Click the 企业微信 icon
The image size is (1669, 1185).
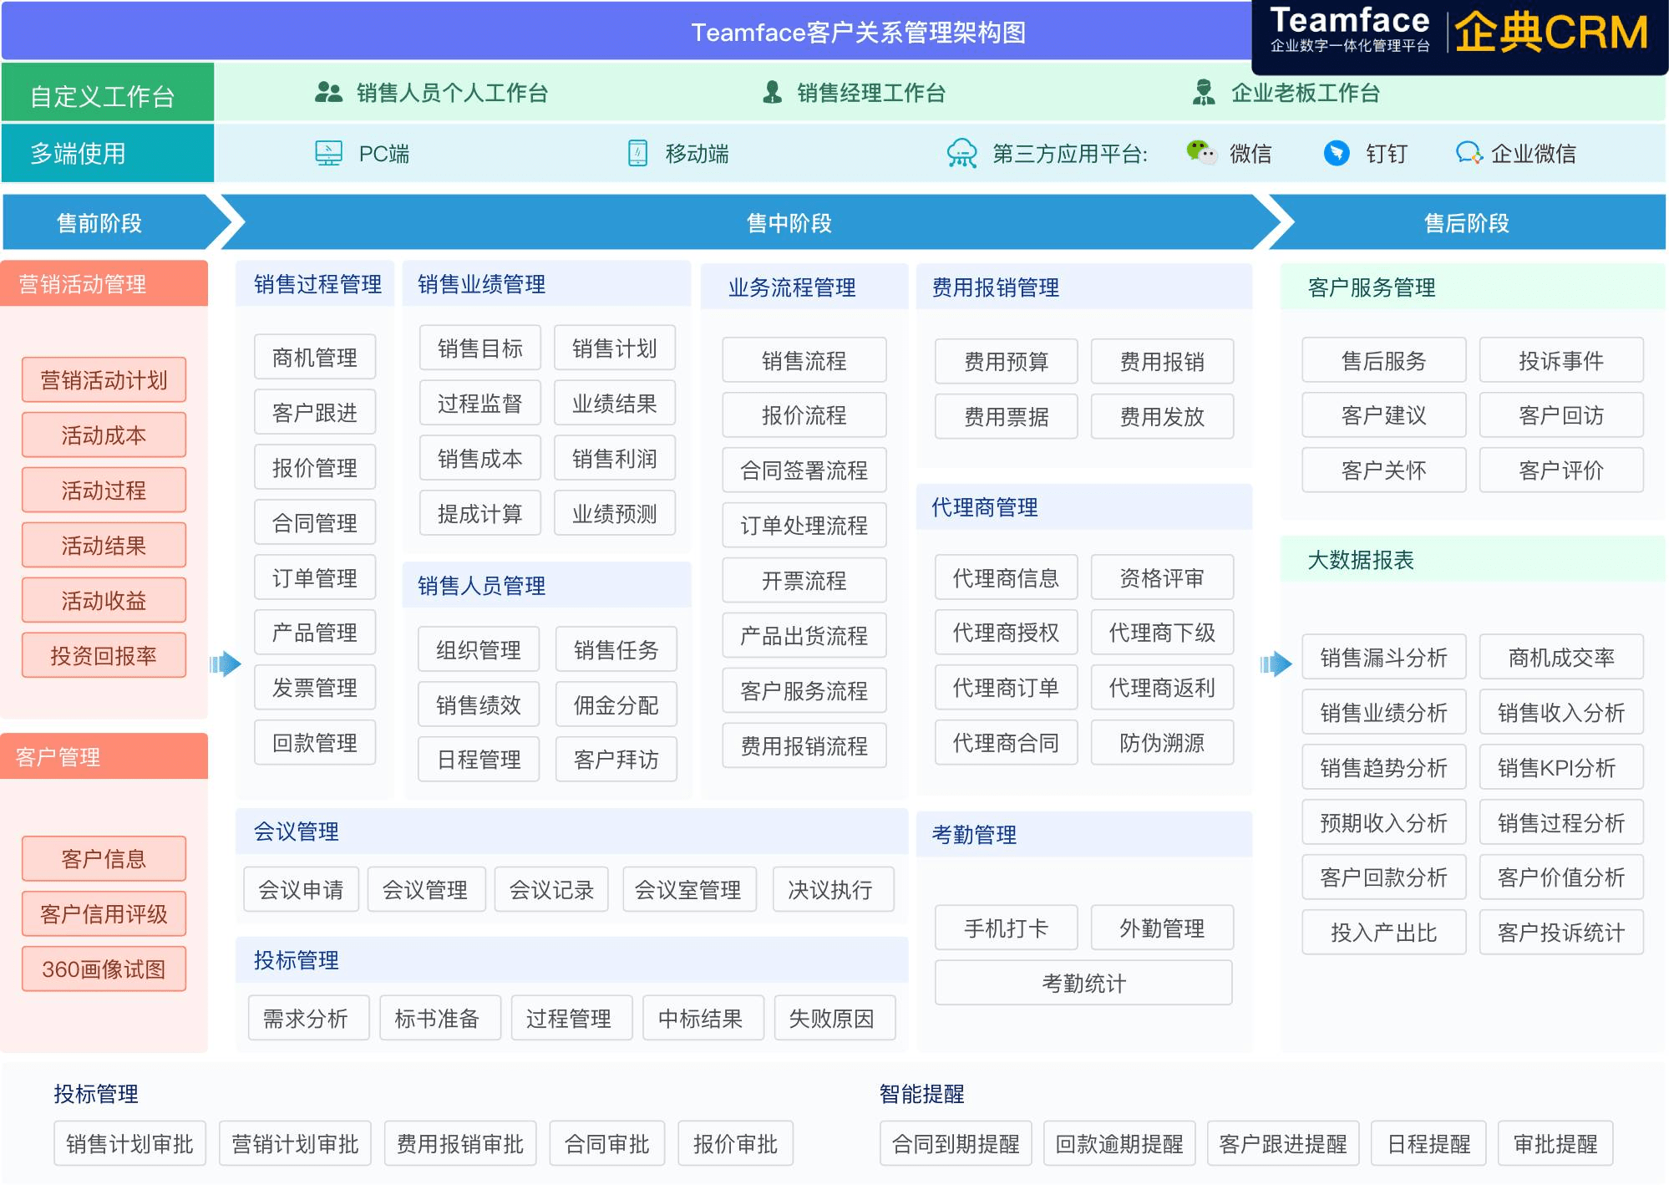point(1469,153)
